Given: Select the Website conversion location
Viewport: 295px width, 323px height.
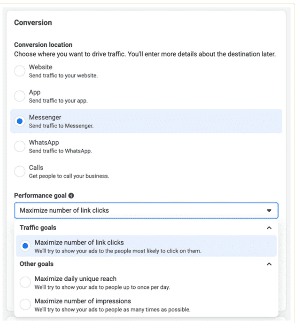Looking at the screenshot, I should click(20, 71).
